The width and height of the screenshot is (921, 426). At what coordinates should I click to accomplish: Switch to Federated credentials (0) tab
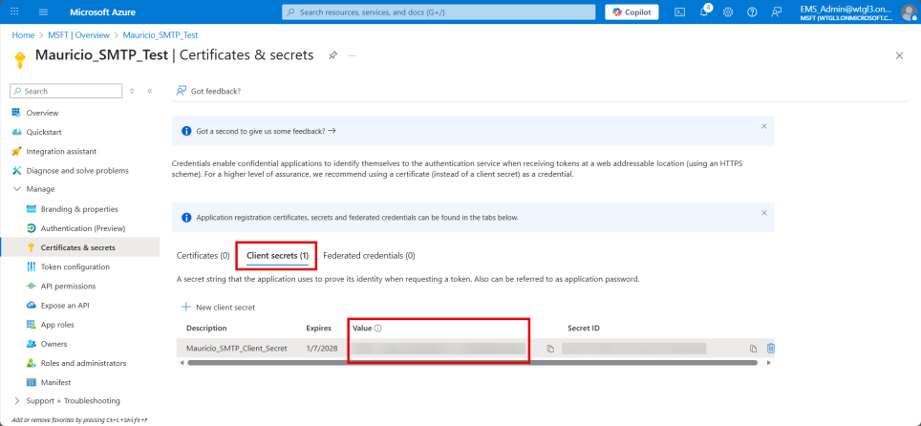pos(369,256)
